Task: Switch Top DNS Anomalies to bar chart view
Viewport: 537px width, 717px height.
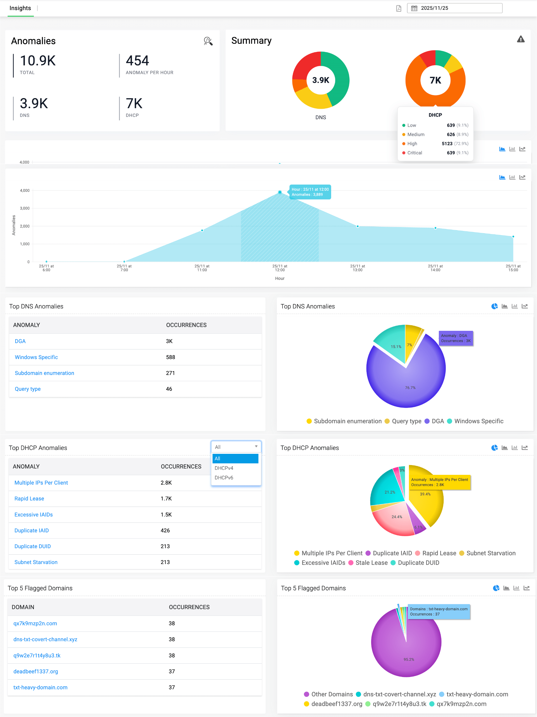Action: 515,306
